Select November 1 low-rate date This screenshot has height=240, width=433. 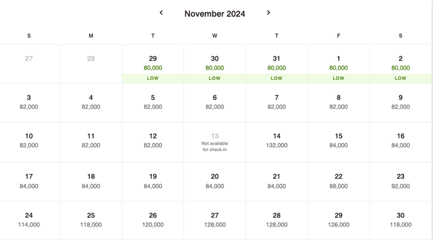pyautogui.click(x=338, y=64)
